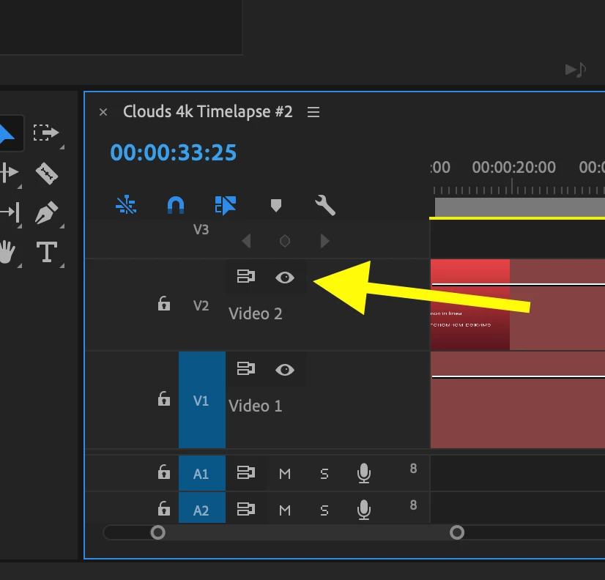
Task: Enable voice-over record on A2
Action: pyautogui.click(x=364, y=510)
